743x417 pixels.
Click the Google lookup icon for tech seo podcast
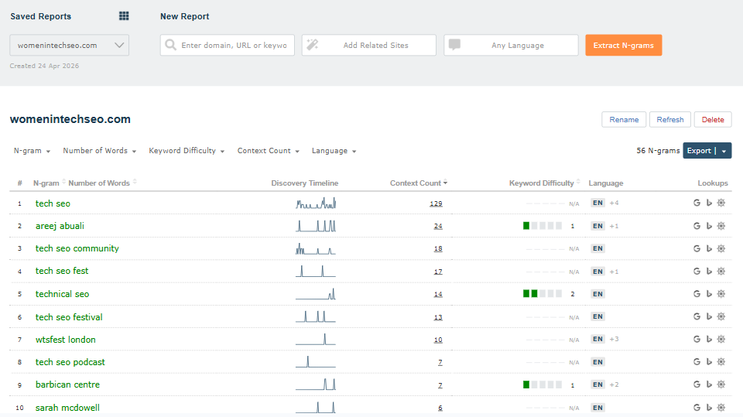697,361
